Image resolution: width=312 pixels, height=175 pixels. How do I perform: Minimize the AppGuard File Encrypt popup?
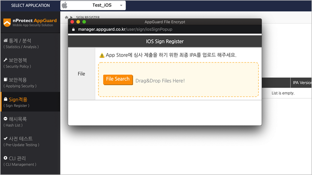pyautogui.click(x=78, y=22)
